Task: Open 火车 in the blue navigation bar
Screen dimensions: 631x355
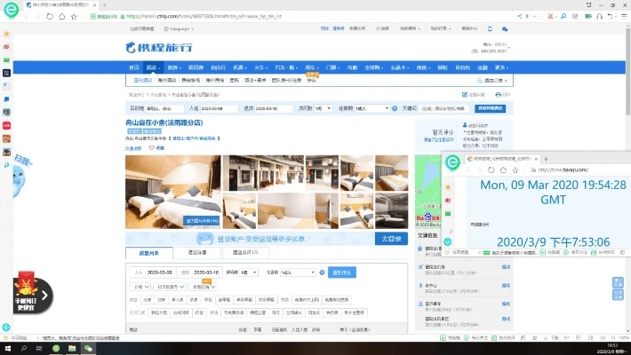Action: (x=260, y=67)
